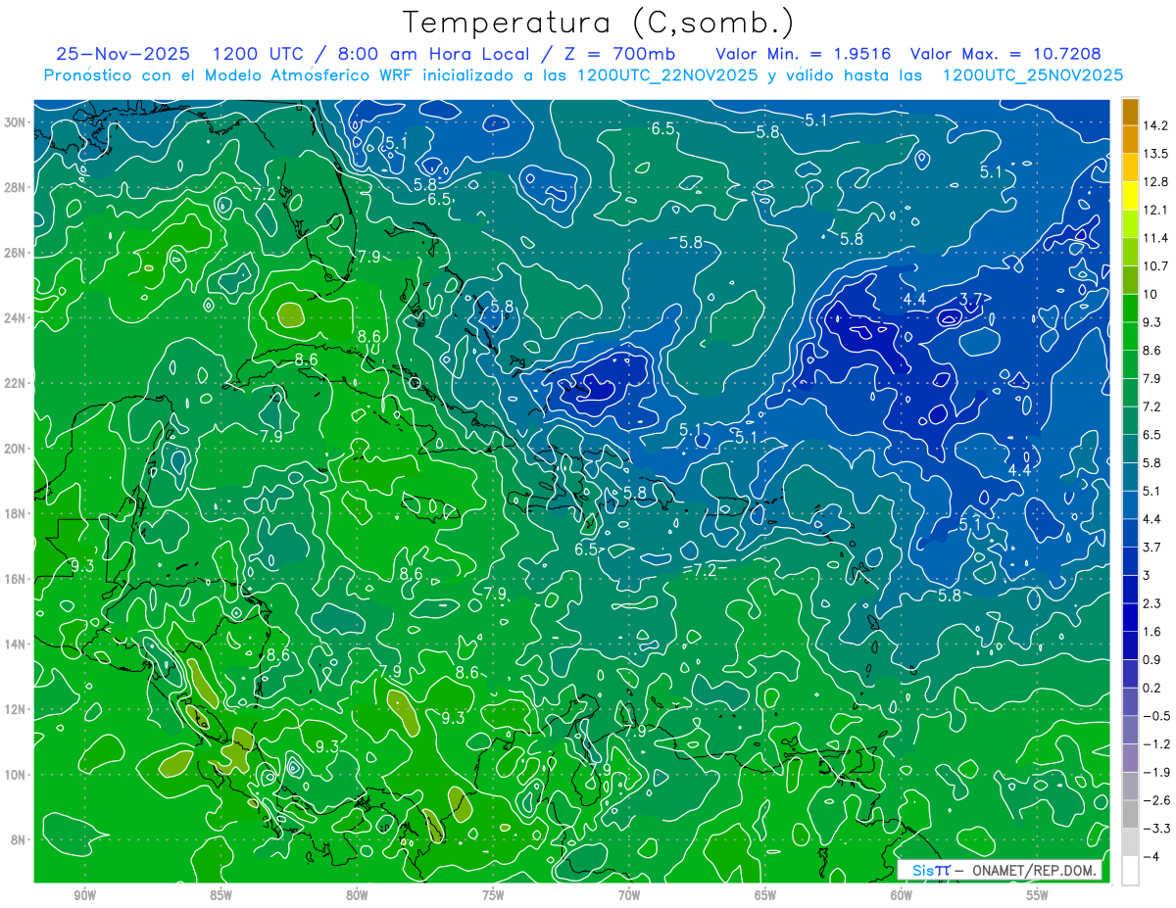
Task: Pick purple swatch between -1.9 and -1.2
Action: coord(1130,758)
